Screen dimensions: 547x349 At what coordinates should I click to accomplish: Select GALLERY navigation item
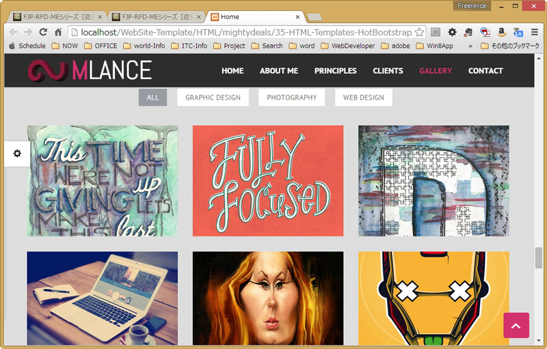click(x=436, y=71)
